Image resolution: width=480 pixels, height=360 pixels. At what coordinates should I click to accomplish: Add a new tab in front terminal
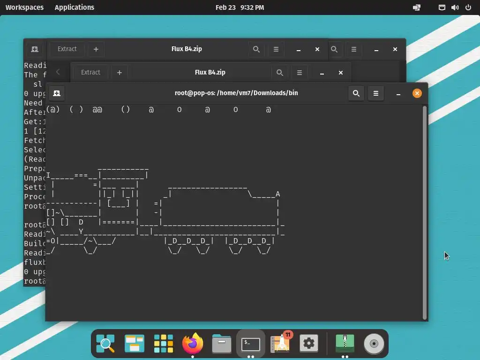57,93
